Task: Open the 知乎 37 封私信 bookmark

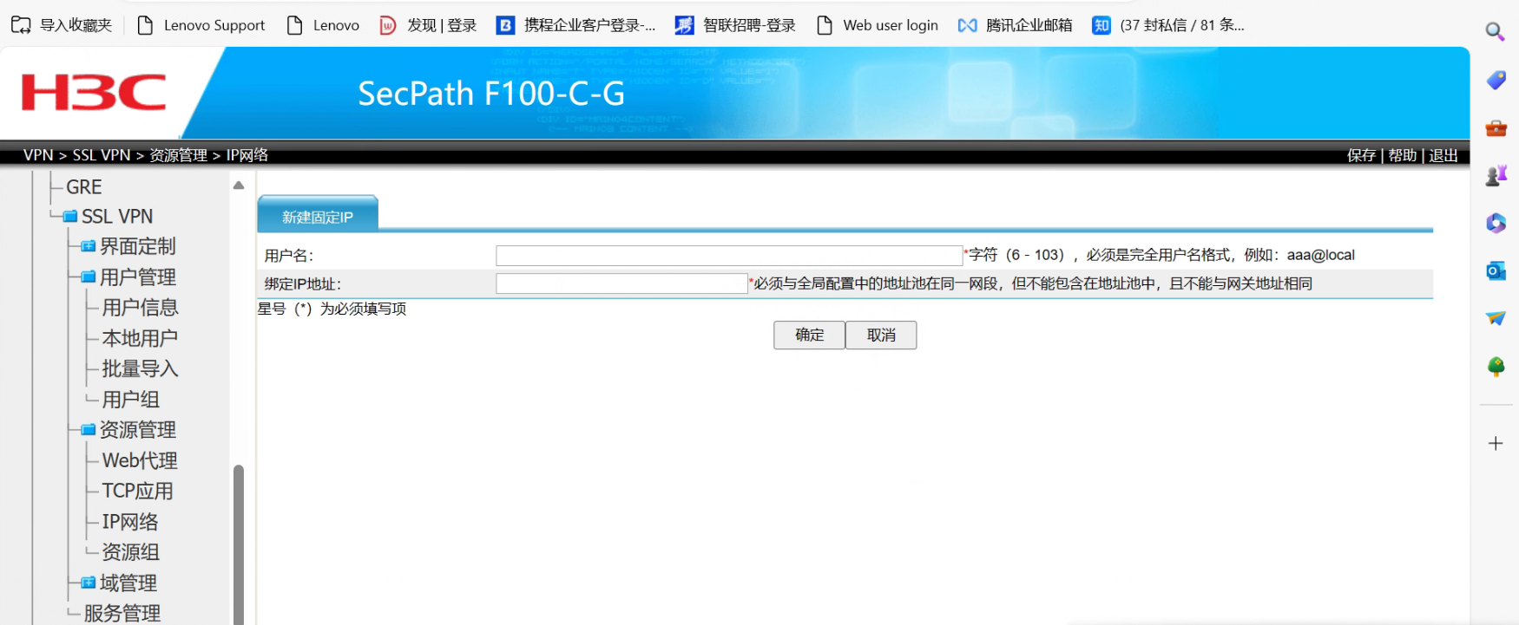Action: coord(1168,25)
